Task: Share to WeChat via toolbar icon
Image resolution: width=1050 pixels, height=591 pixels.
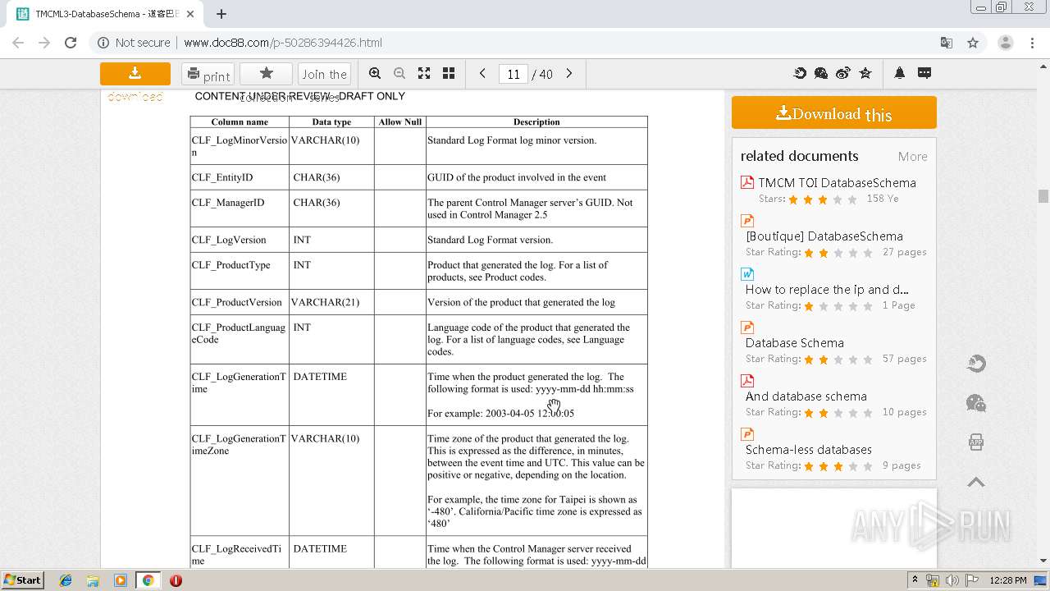Action: (821, 74)
